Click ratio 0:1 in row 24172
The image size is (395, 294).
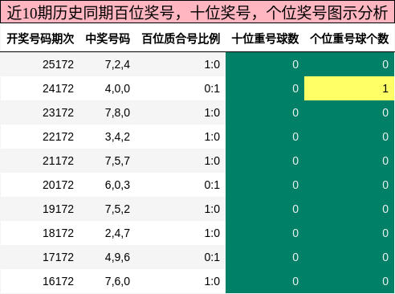212,88
